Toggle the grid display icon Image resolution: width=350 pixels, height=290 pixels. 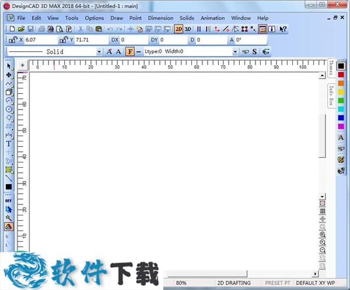coord(323,211)
